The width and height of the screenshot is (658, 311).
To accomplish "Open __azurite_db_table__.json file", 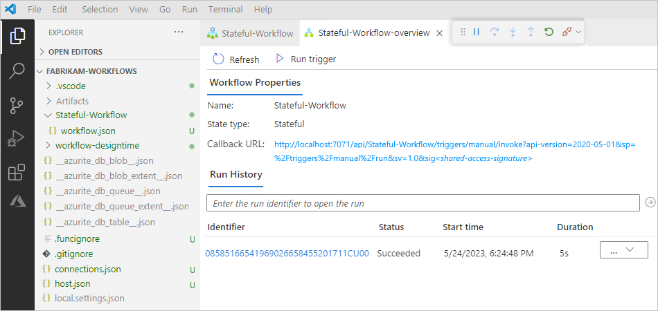I will pos(105,222).
